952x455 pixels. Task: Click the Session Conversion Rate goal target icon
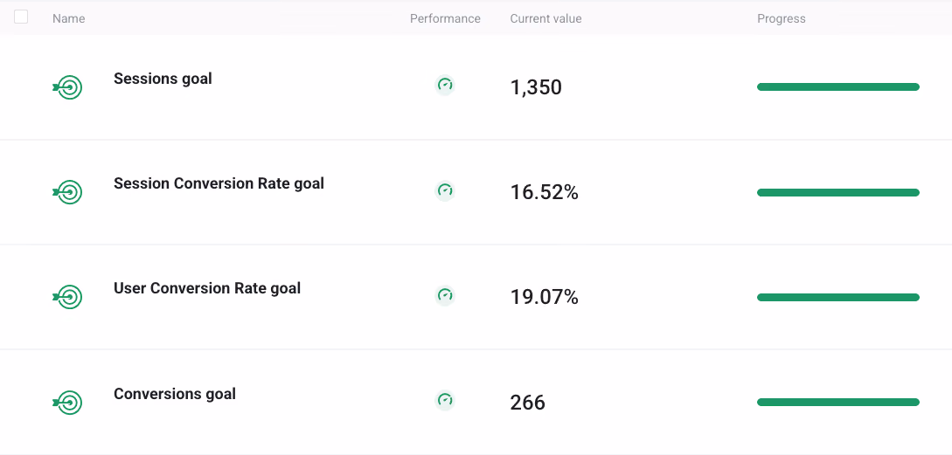click(67, 192)
